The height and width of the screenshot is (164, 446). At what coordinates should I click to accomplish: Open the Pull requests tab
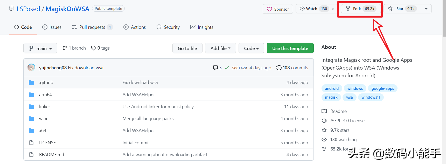(x=92, y=27)
